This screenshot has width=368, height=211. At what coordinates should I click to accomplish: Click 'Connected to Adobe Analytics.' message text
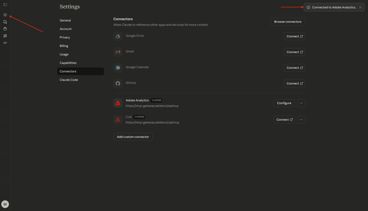click(334, 7)
